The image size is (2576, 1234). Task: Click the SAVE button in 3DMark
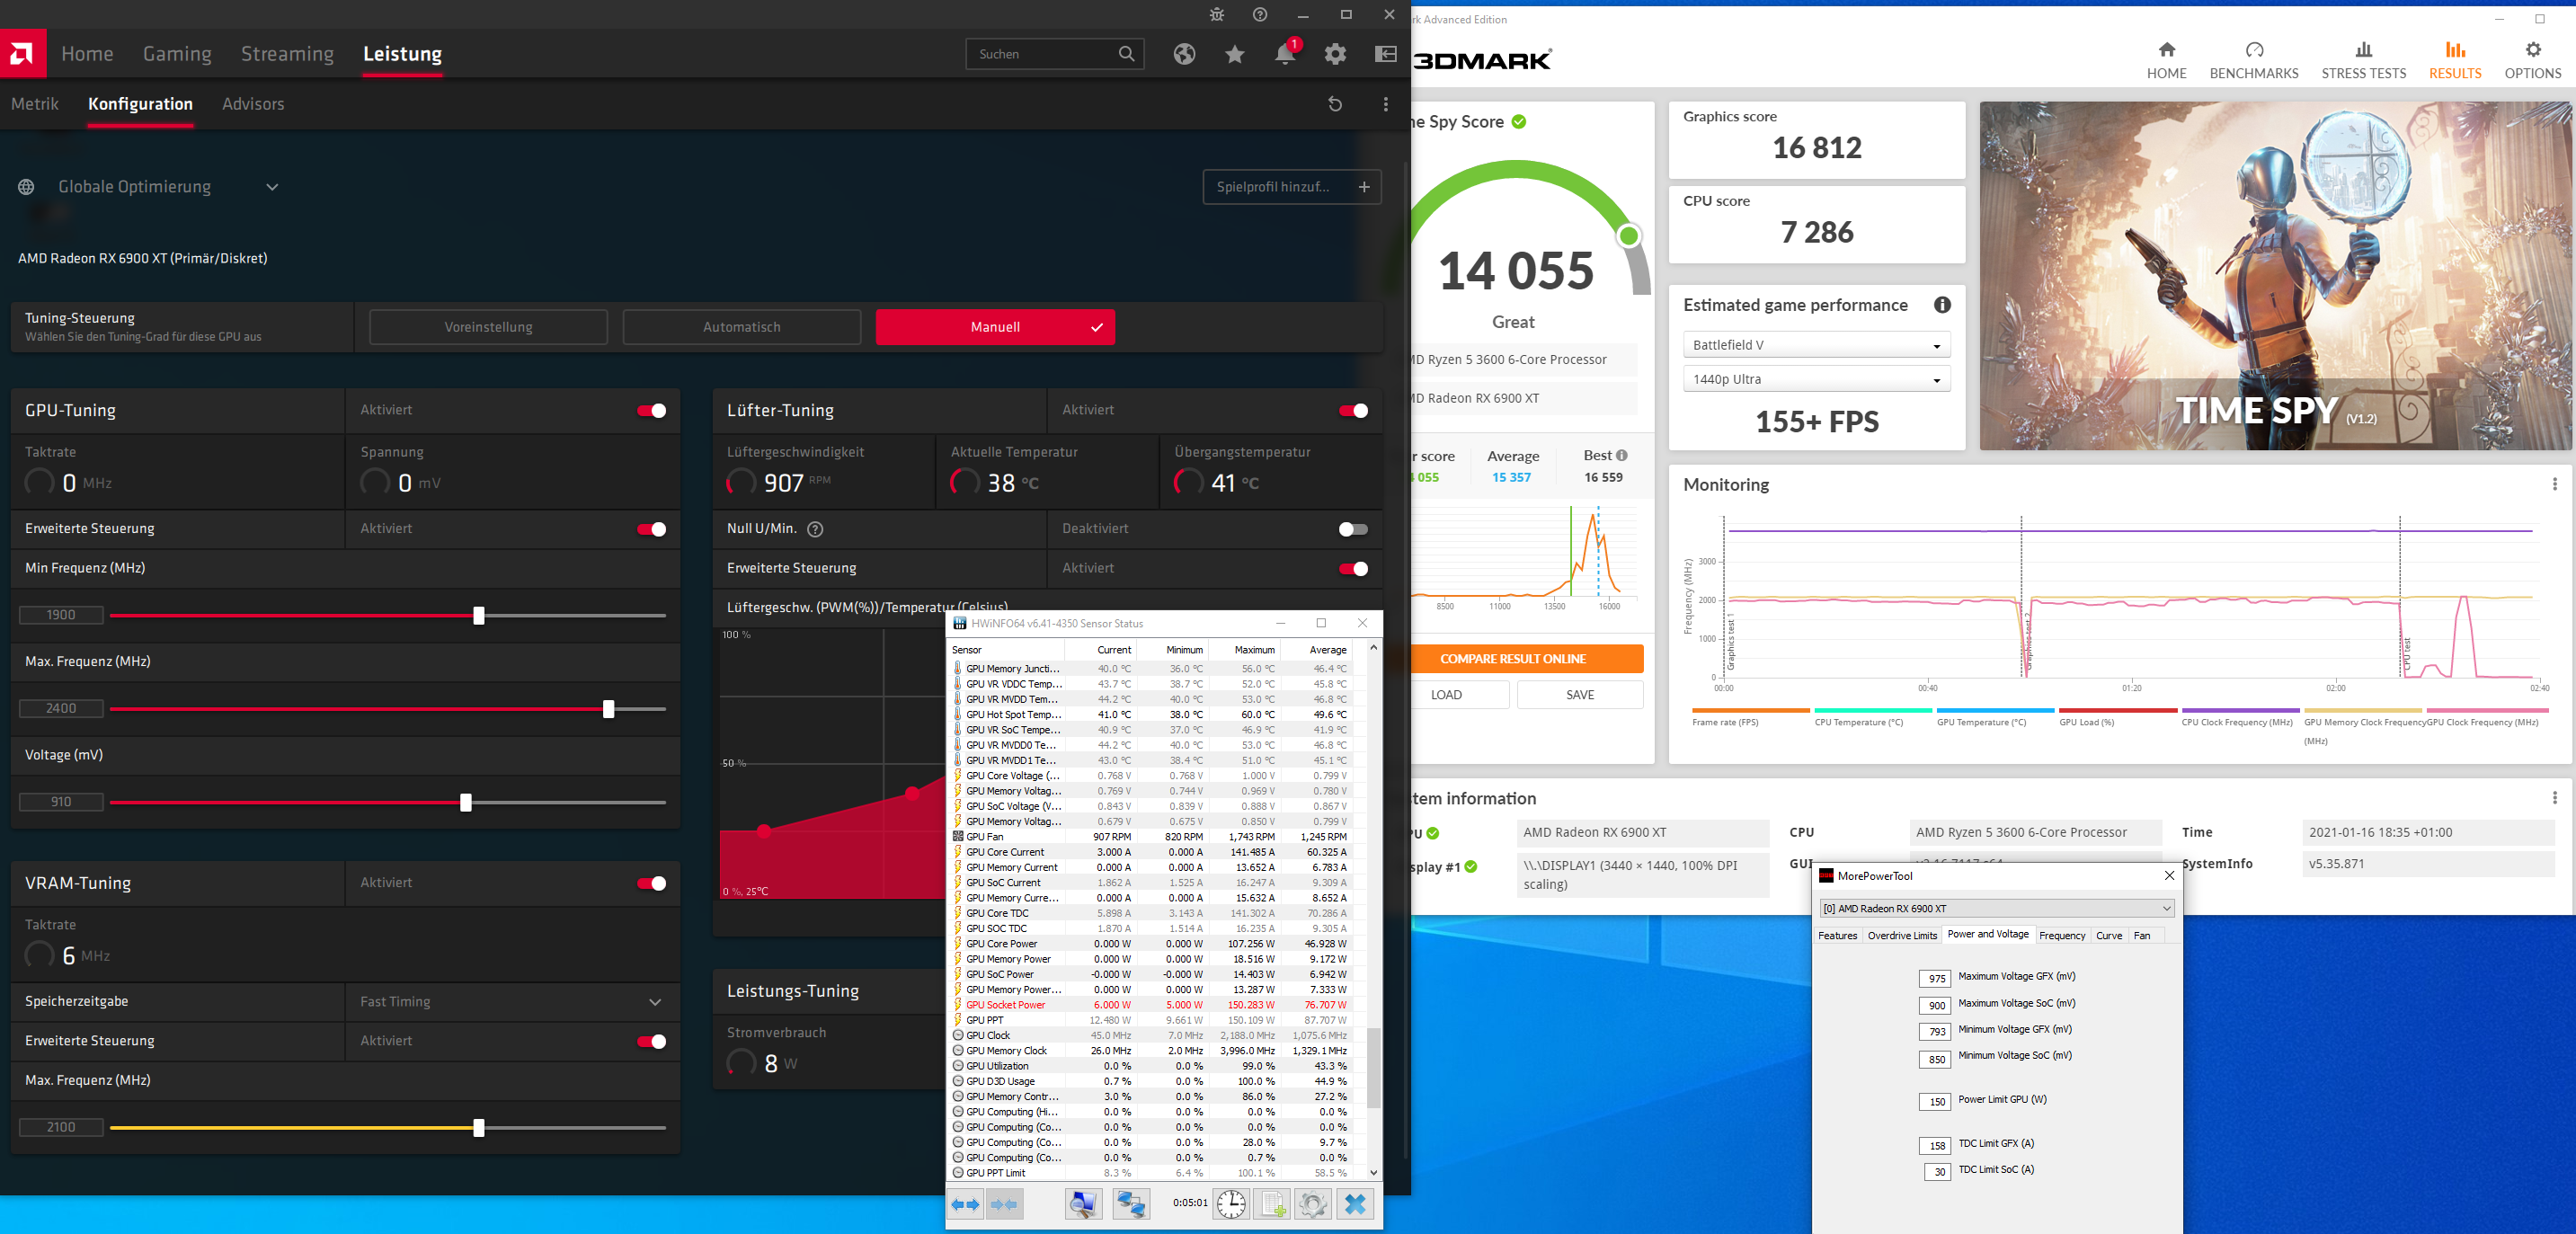[x=1580, y=695]
